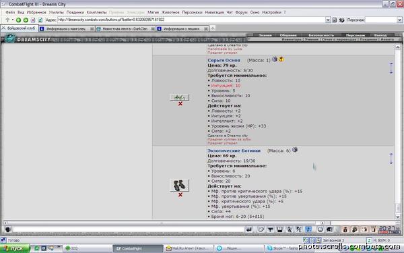
Task: Open the Инвентарь submenu link
Action: pyautogui.click(x=292, y=40)
